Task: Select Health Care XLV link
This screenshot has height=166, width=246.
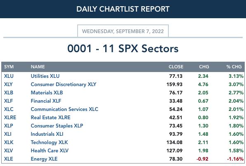Action: click(50, 151)
